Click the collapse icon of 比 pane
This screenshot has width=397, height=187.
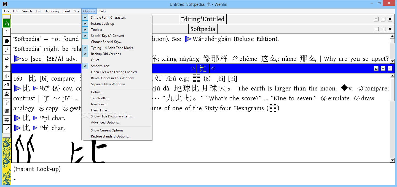point(376,68)
